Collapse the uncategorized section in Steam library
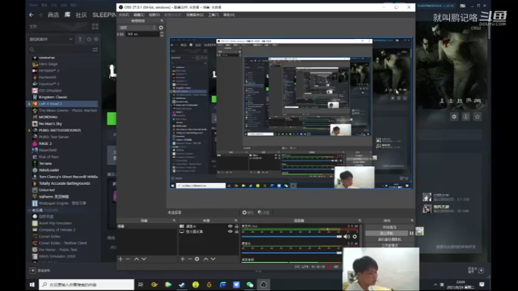The width and height of the screenshot is (518, 291). click(29, 210)
